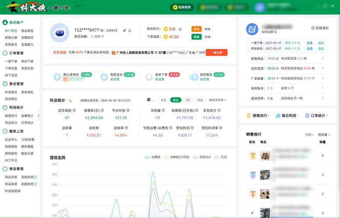Viewport: 340px width, 218px height.
Task: Open 抖音短视频 in the sidebar
Action: point(13,191)
